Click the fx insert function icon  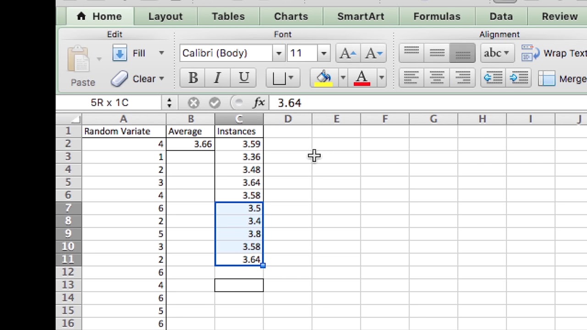(x=259, y=103)
